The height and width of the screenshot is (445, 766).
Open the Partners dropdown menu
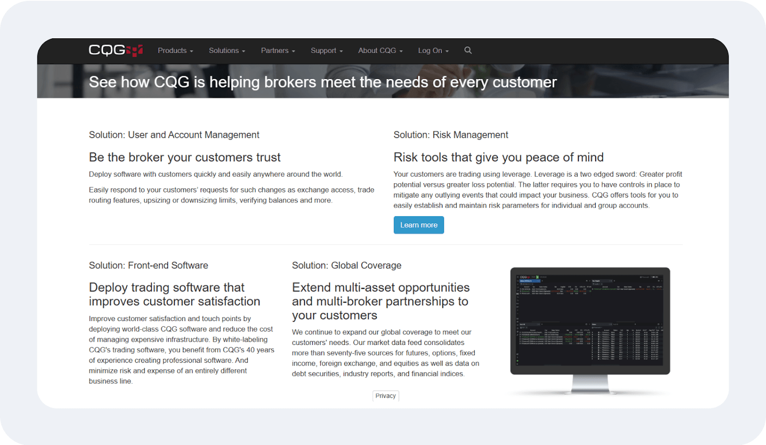pos(278,51)
